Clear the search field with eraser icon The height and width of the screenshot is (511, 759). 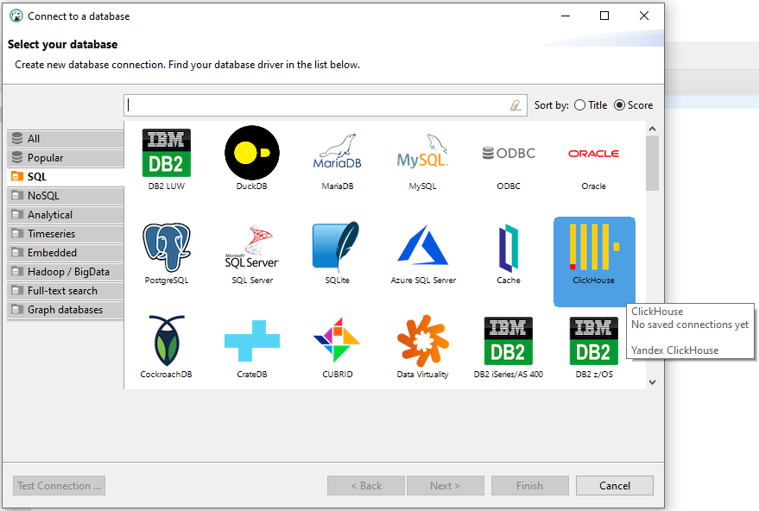click(x=516, y=105)
